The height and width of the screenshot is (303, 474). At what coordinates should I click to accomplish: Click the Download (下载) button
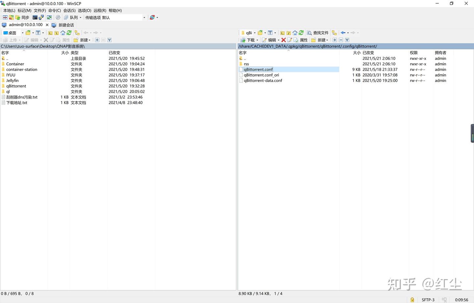point(247,40)
